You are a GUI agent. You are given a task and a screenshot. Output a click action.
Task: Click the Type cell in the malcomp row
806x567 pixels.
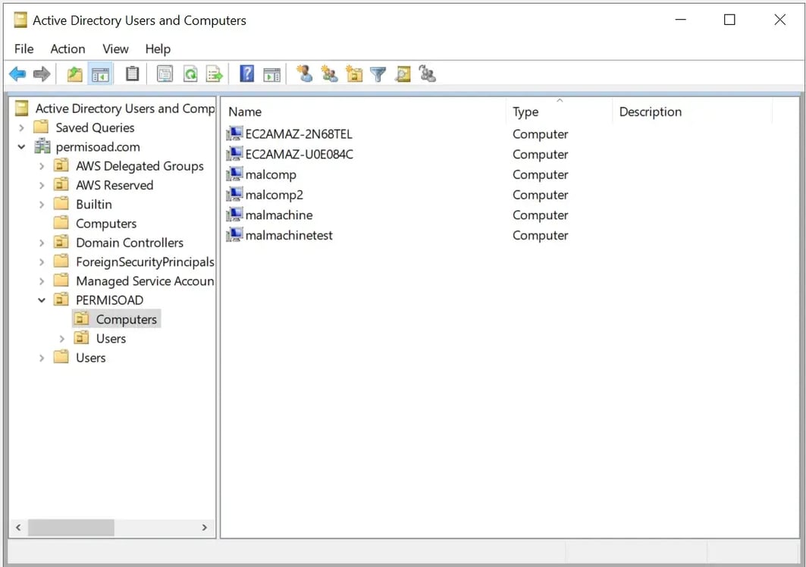541,175
